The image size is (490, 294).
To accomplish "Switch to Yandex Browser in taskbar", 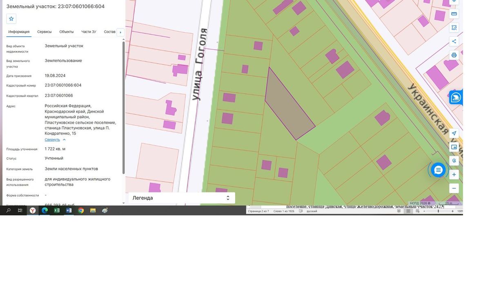I will point(32,210).
